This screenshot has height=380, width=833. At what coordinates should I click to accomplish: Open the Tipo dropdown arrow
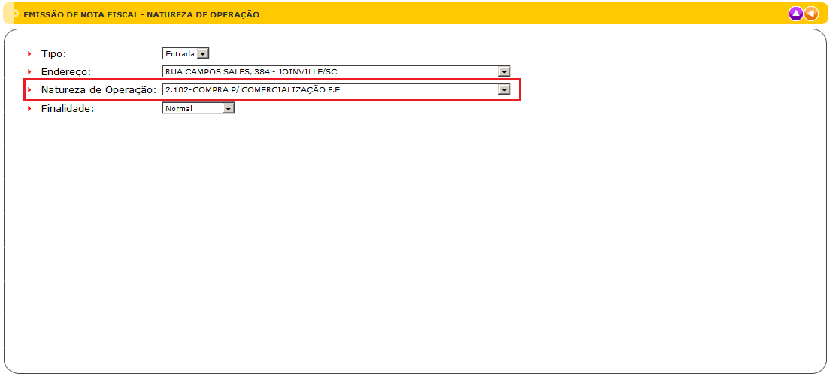(203, 53)
